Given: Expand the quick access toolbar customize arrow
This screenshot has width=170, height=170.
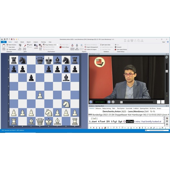Looking at the screenshot, I should (18, 39).
